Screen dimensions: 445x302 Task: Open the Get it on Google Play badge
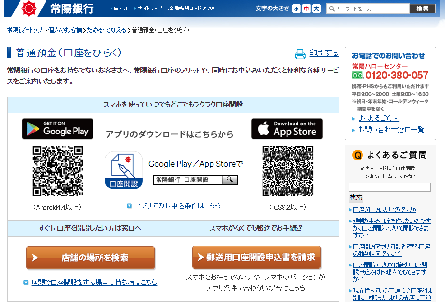click(x=57, y=129)
